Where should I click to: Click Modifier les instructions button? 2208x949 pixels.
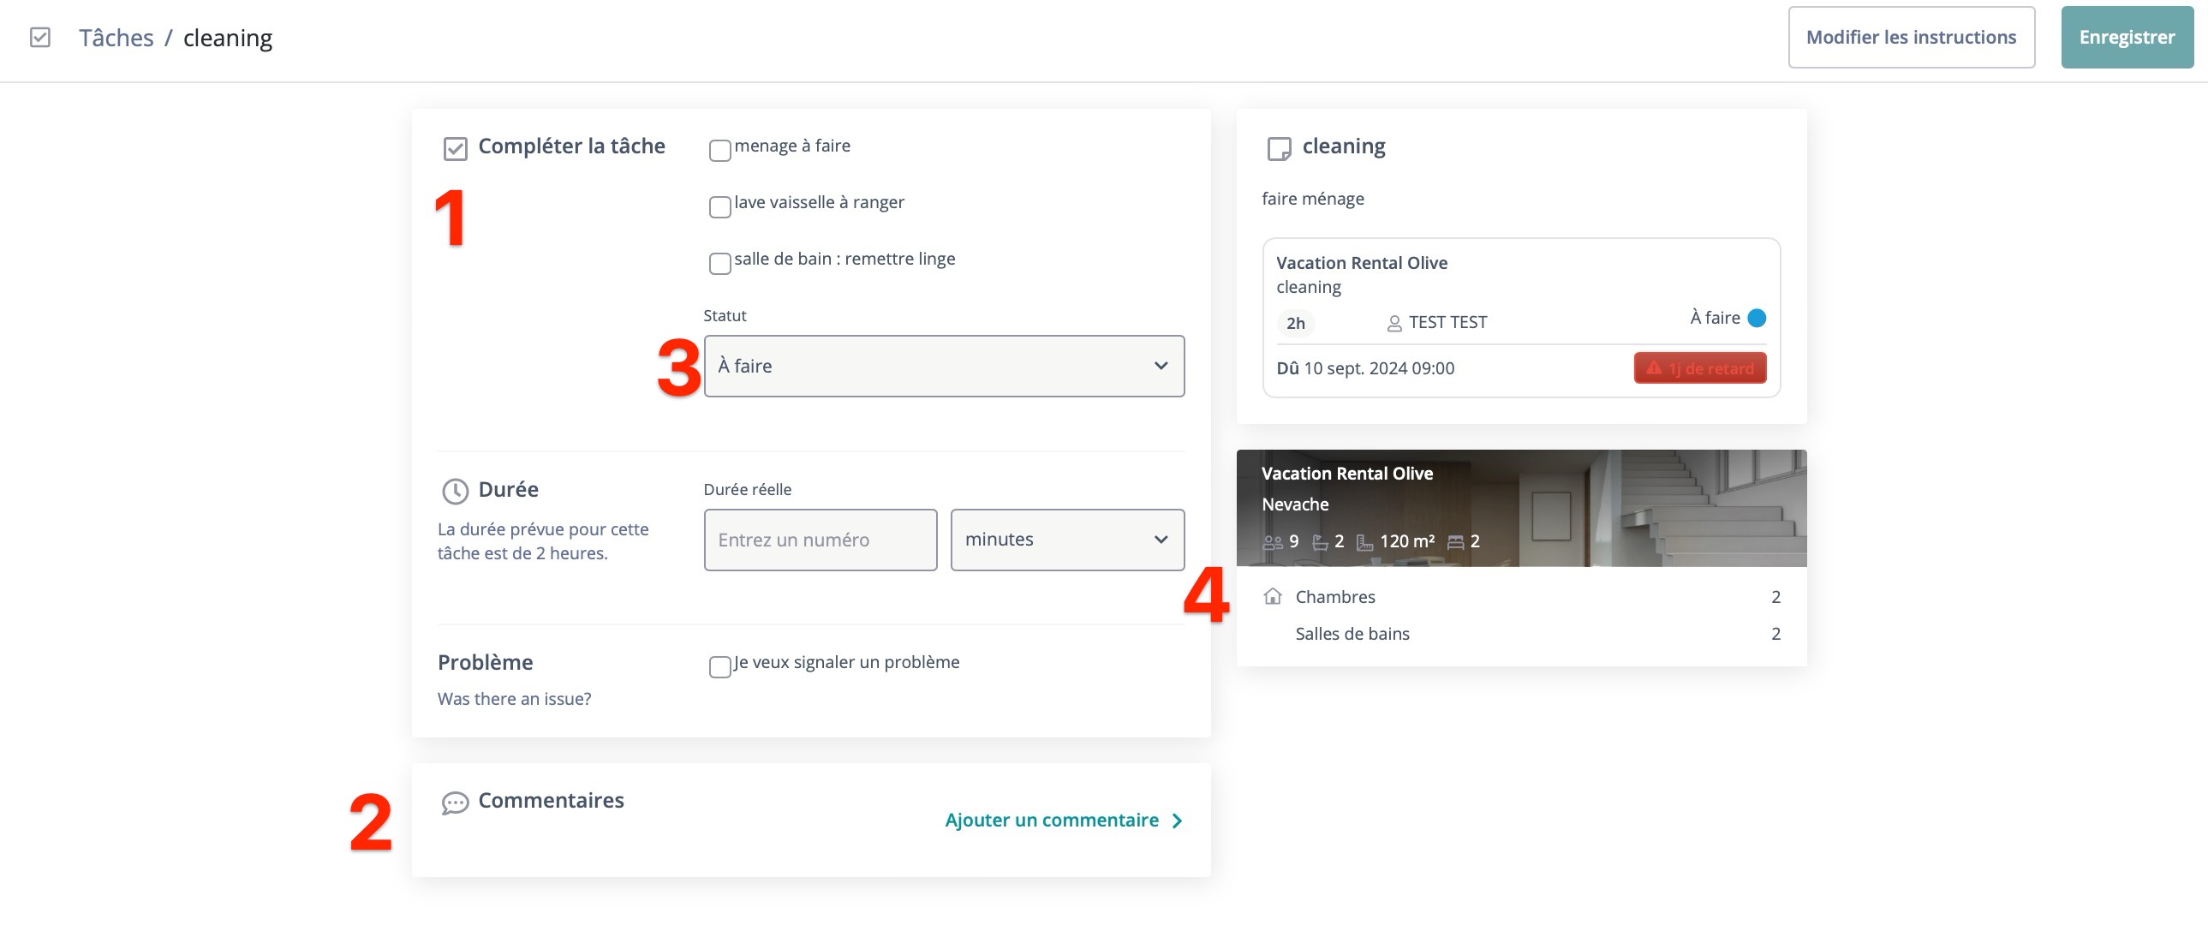click(1912, 37)
